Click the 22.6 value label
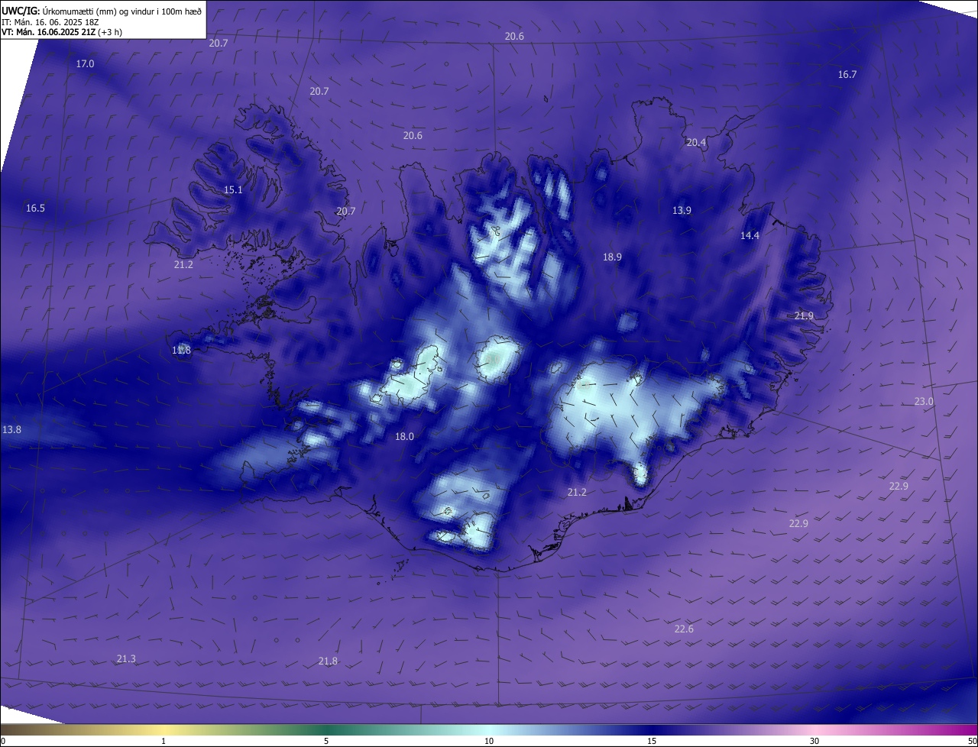The image size is (978, 747). (x=684, y=629)
